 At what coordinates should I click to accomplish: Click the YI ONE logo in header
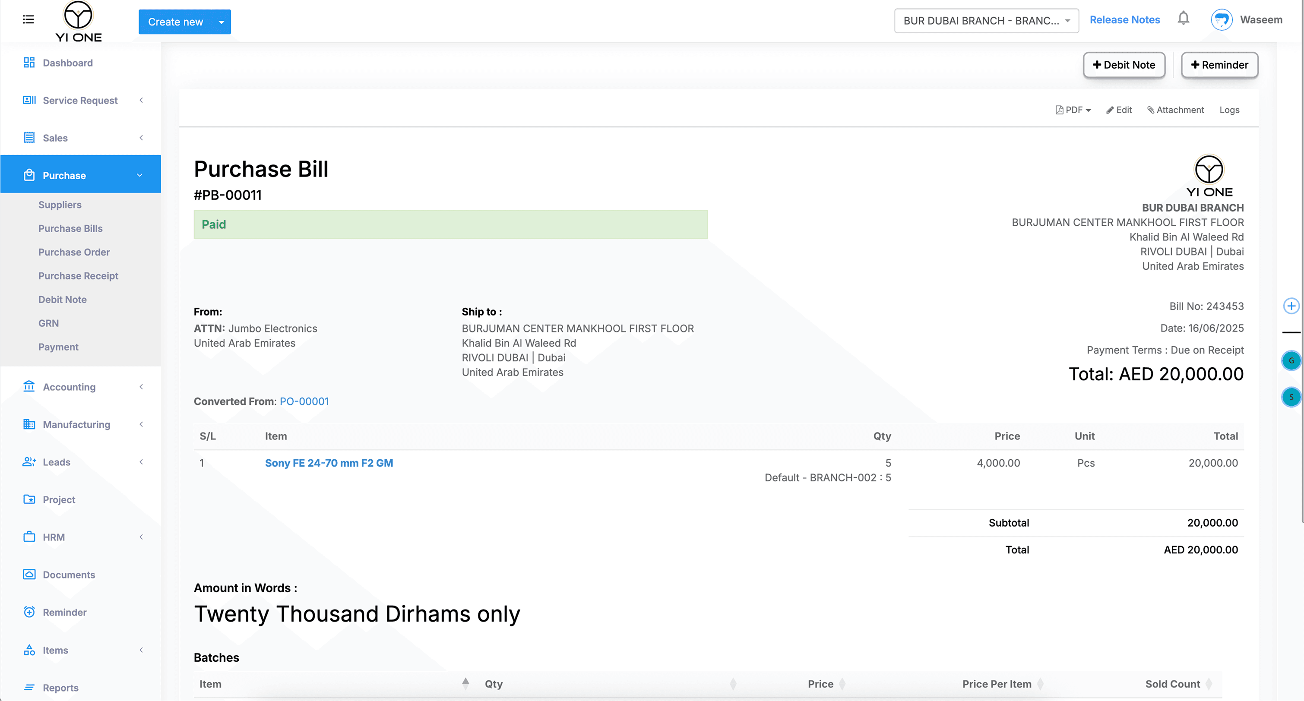pyautogui.click(x=79, y=22)
